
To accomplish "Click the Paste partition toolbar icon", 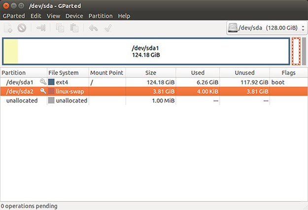I will tap(74, 29).
